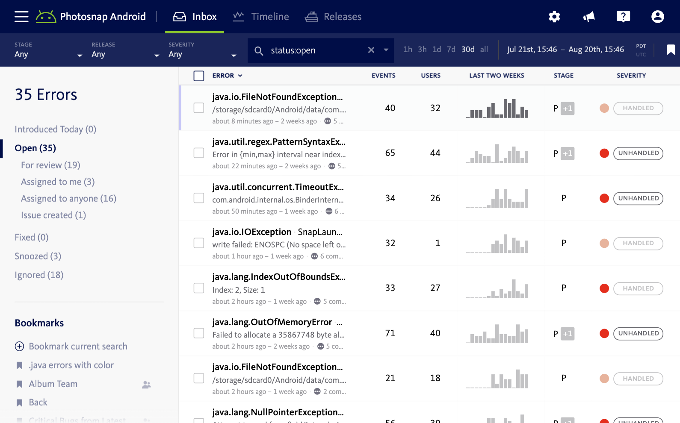Click the UNHANDLED badge on TimeoutException row
Image resolution: width=680 pixels, height=423 pixels.
[638, 198]
